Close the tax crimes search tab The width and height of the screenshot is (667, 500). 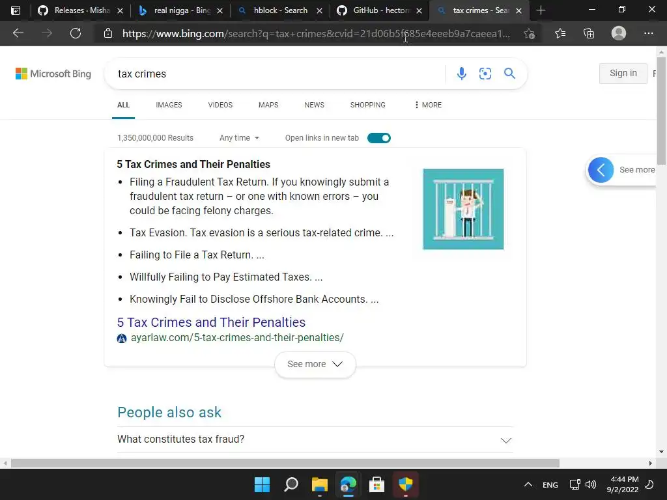tap(518, 10)
